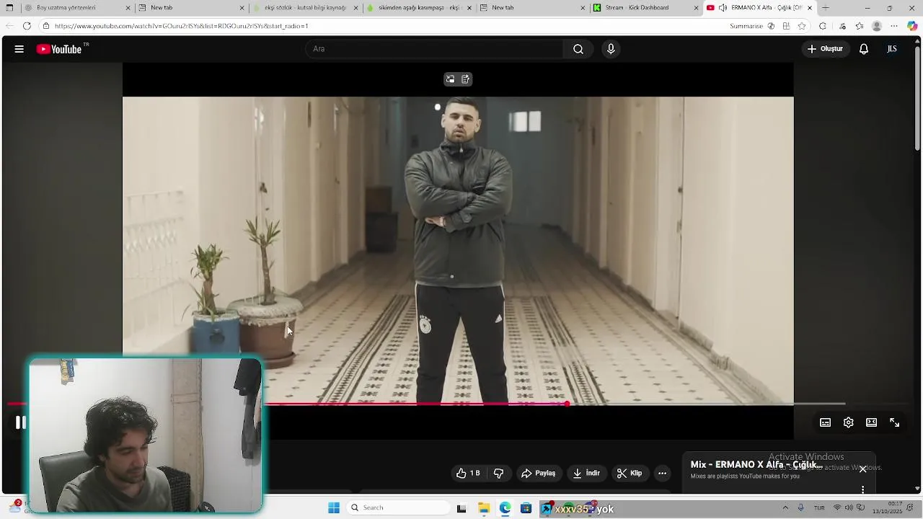Screen dimensions: 923x519
Task: Open the JLS account avatar menu
Action: pyautogui.click(x=892, y=49)
